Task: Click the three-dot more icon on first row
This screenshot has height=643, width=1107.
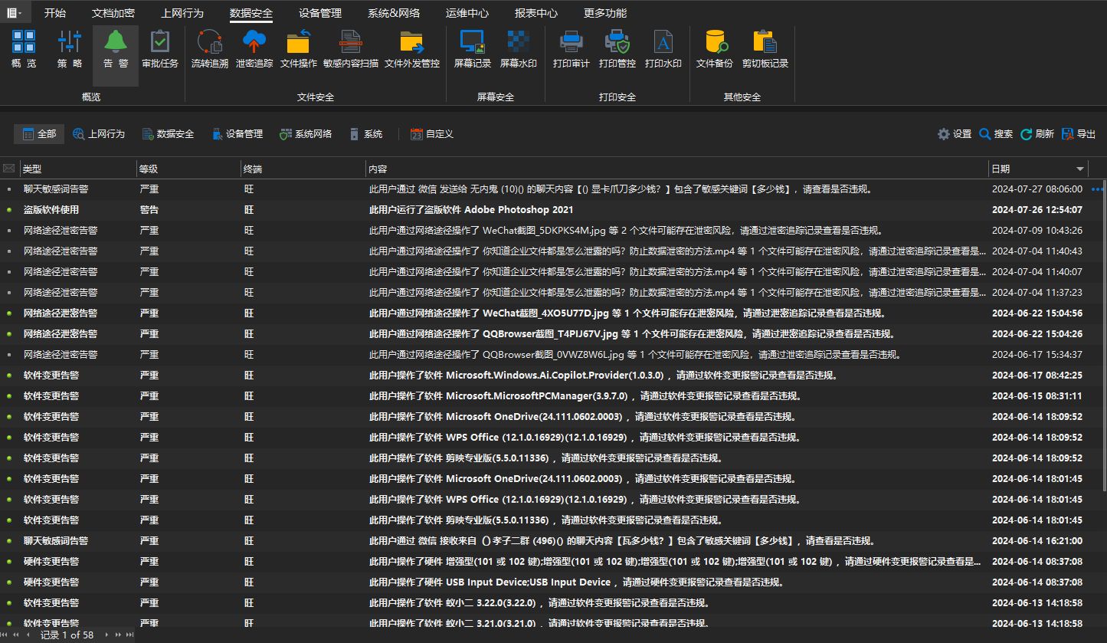Action: [1097, 189]
